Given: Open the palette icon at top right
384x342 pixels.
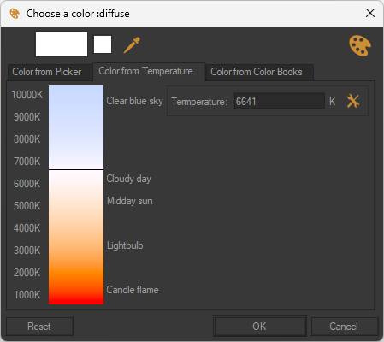Looking at the screenshot, I should (360, 45).
